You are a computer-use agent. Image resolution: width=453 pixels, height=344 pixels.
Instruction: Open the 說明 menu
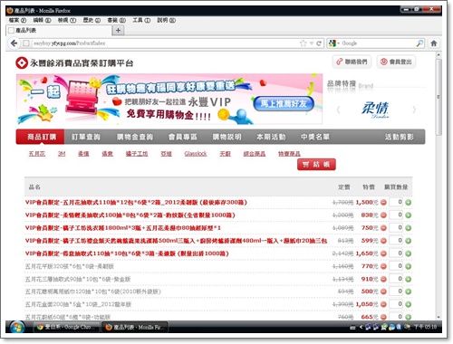click(x=166, y=20)
